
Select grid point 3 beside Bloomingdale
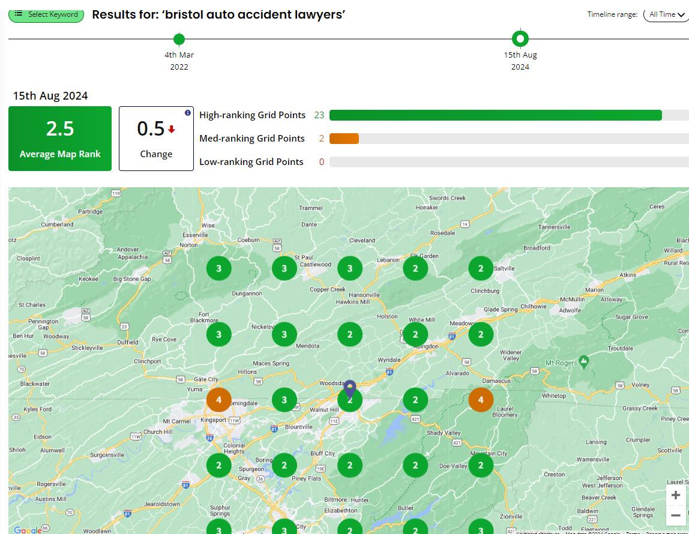click(x=284, y=400)
